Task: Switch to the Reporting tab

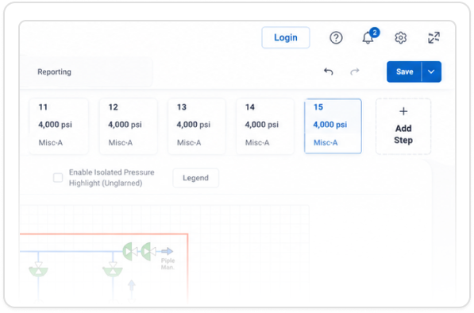Action: [55, 72]
